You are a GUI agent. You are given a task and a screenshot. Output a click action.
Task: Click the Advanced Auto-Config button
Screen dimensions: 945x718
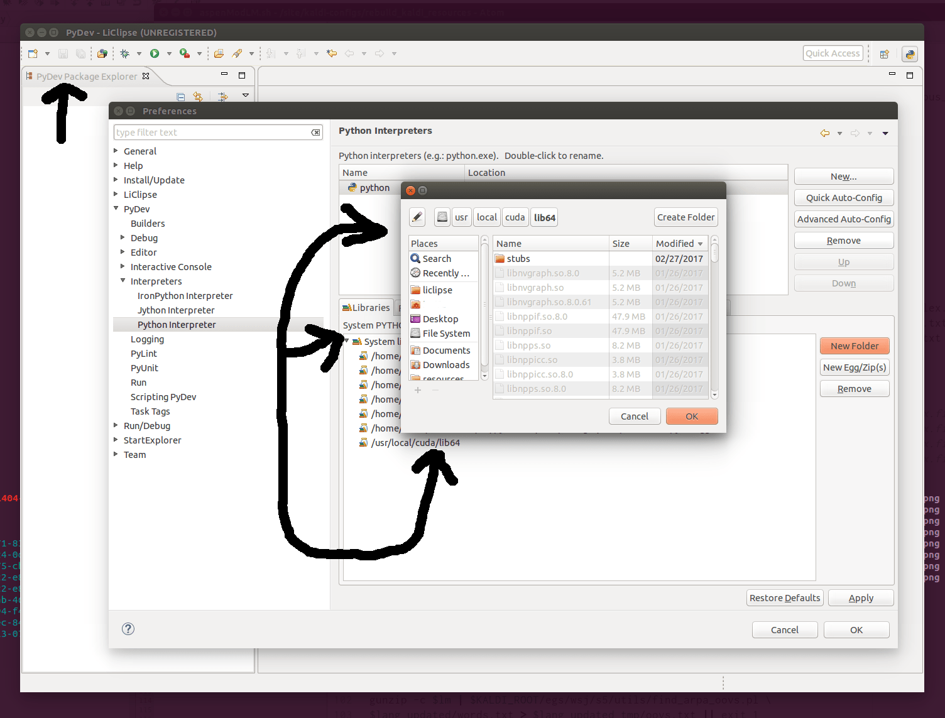tap(844, 219)
